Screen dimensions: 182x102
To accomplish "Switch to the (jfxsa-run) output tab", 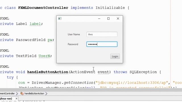I will pyautogui.click(x=6, y=99).
